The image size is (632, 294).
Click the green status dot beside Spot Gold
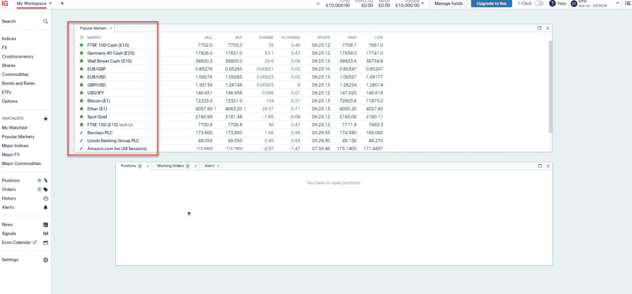click(x=82, y=117)
